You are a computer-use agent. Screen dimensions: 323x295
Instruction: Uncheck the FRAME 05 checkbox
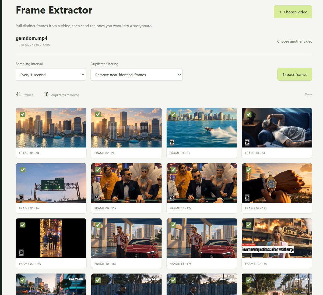coord(23,170)
